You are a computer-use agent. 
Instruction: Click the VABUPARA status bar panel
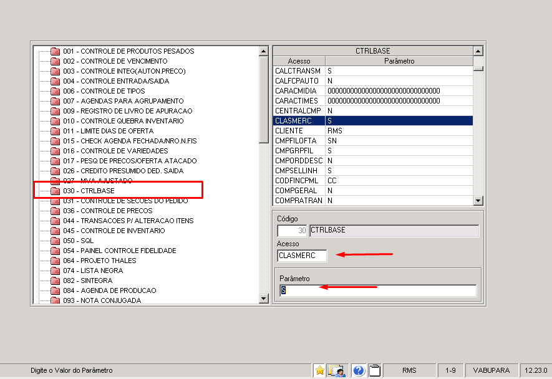point(491,370)
